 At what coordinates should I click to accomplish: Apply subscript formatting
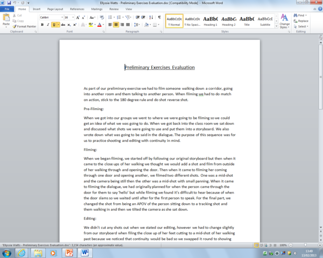[69, 25]
